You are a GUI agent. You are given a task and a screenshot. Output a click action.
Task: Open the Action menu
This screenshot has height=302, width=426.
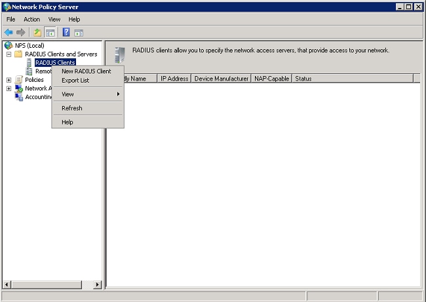(32, 19)
